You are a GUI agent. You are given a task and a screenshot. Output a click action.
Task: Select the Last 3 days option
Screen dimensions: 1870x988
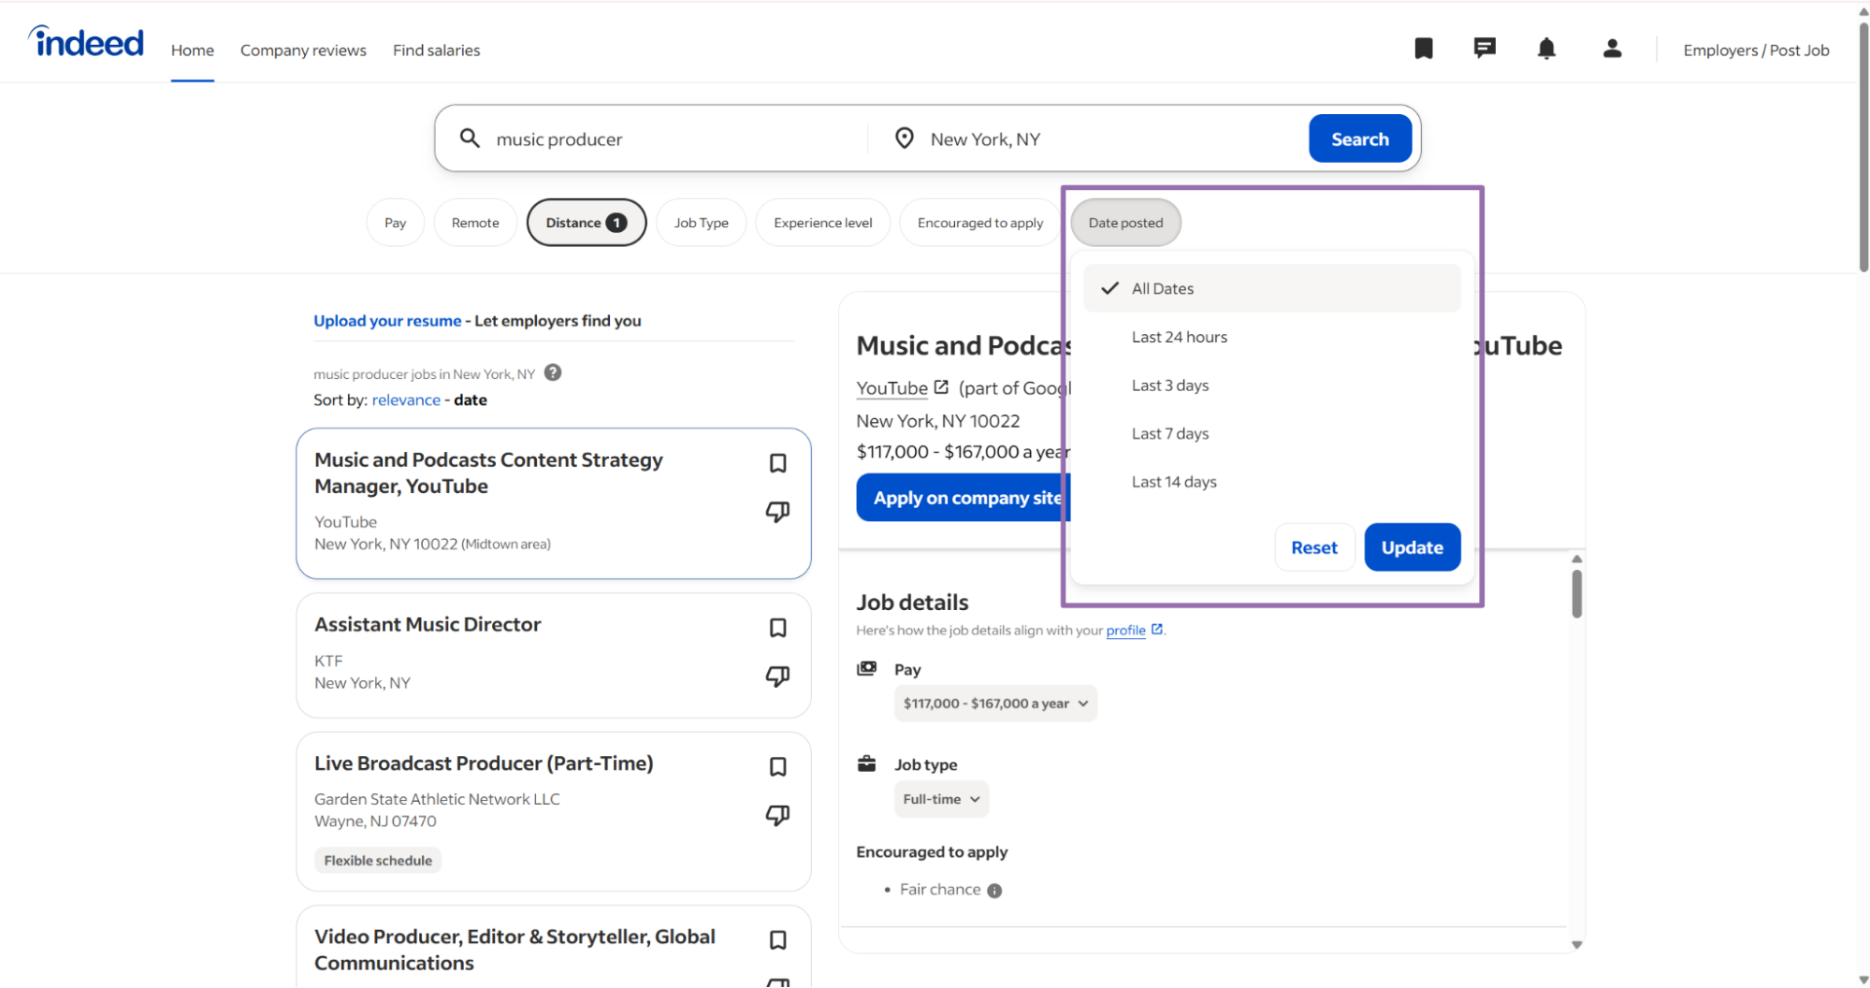click(x=1271, y=385)
